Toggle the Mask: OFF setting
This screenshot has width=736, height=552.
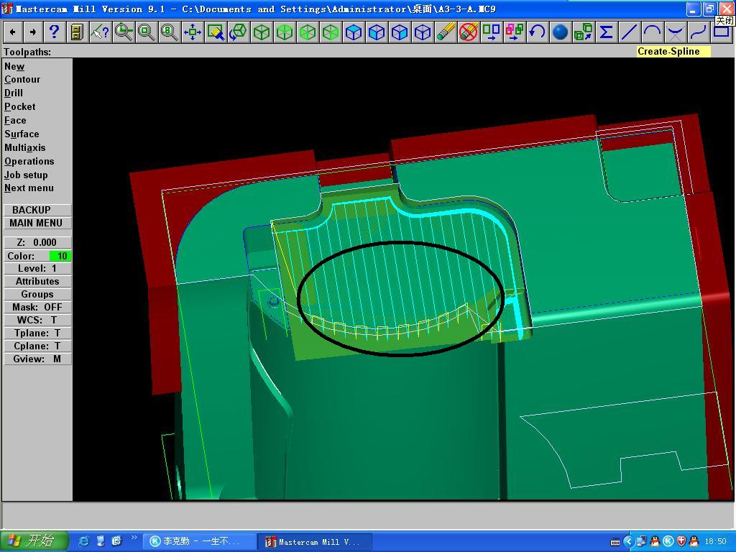37,307
